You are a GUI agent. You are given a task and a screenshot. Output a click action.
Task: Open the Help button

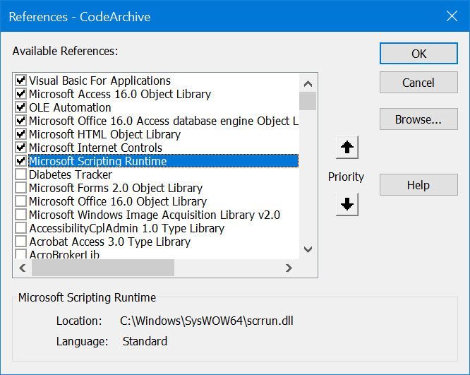(418, 185)
